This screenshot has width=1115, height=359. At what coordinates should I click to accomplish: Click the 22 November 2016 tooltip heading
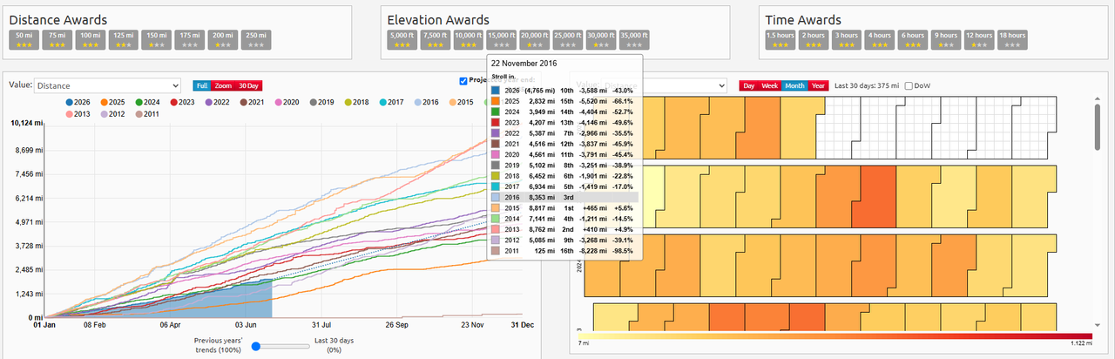(523, 64)
